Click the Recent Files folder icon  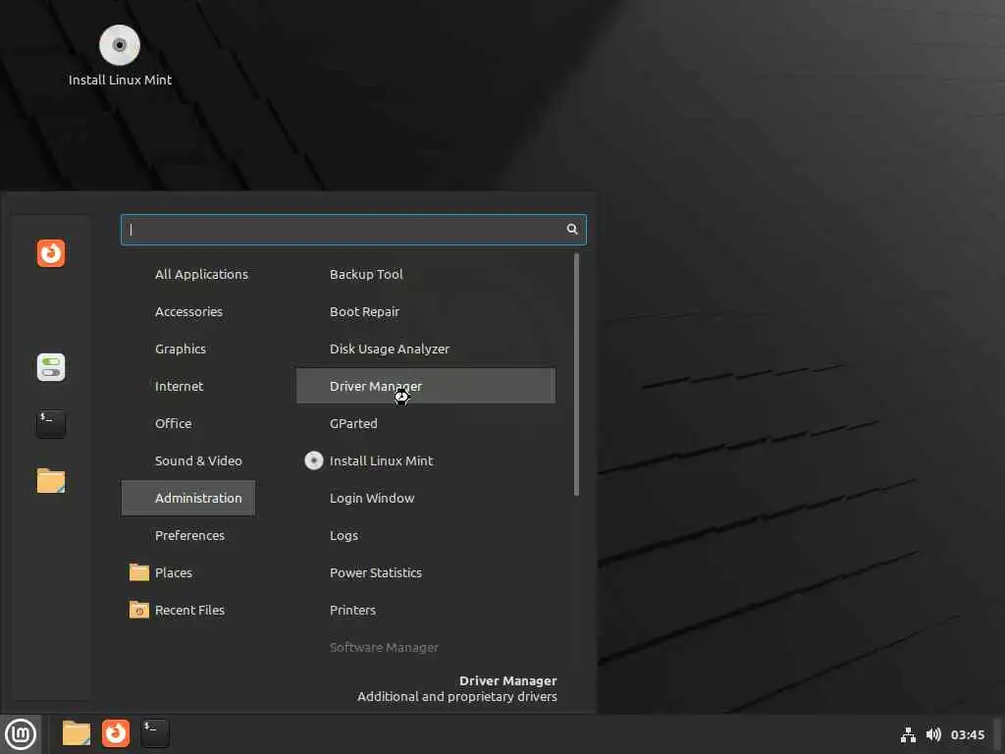(x=139, y=610)
